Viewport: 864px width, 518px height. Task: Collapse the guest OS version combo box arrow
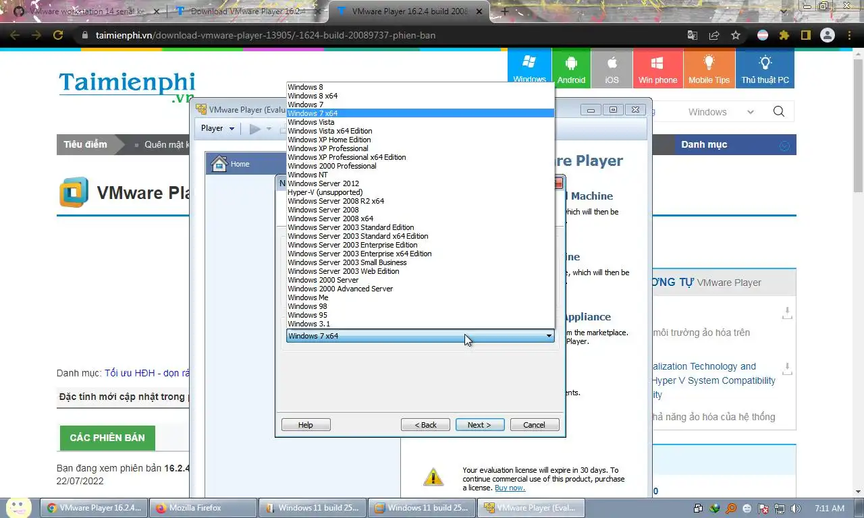click(549, 336)
